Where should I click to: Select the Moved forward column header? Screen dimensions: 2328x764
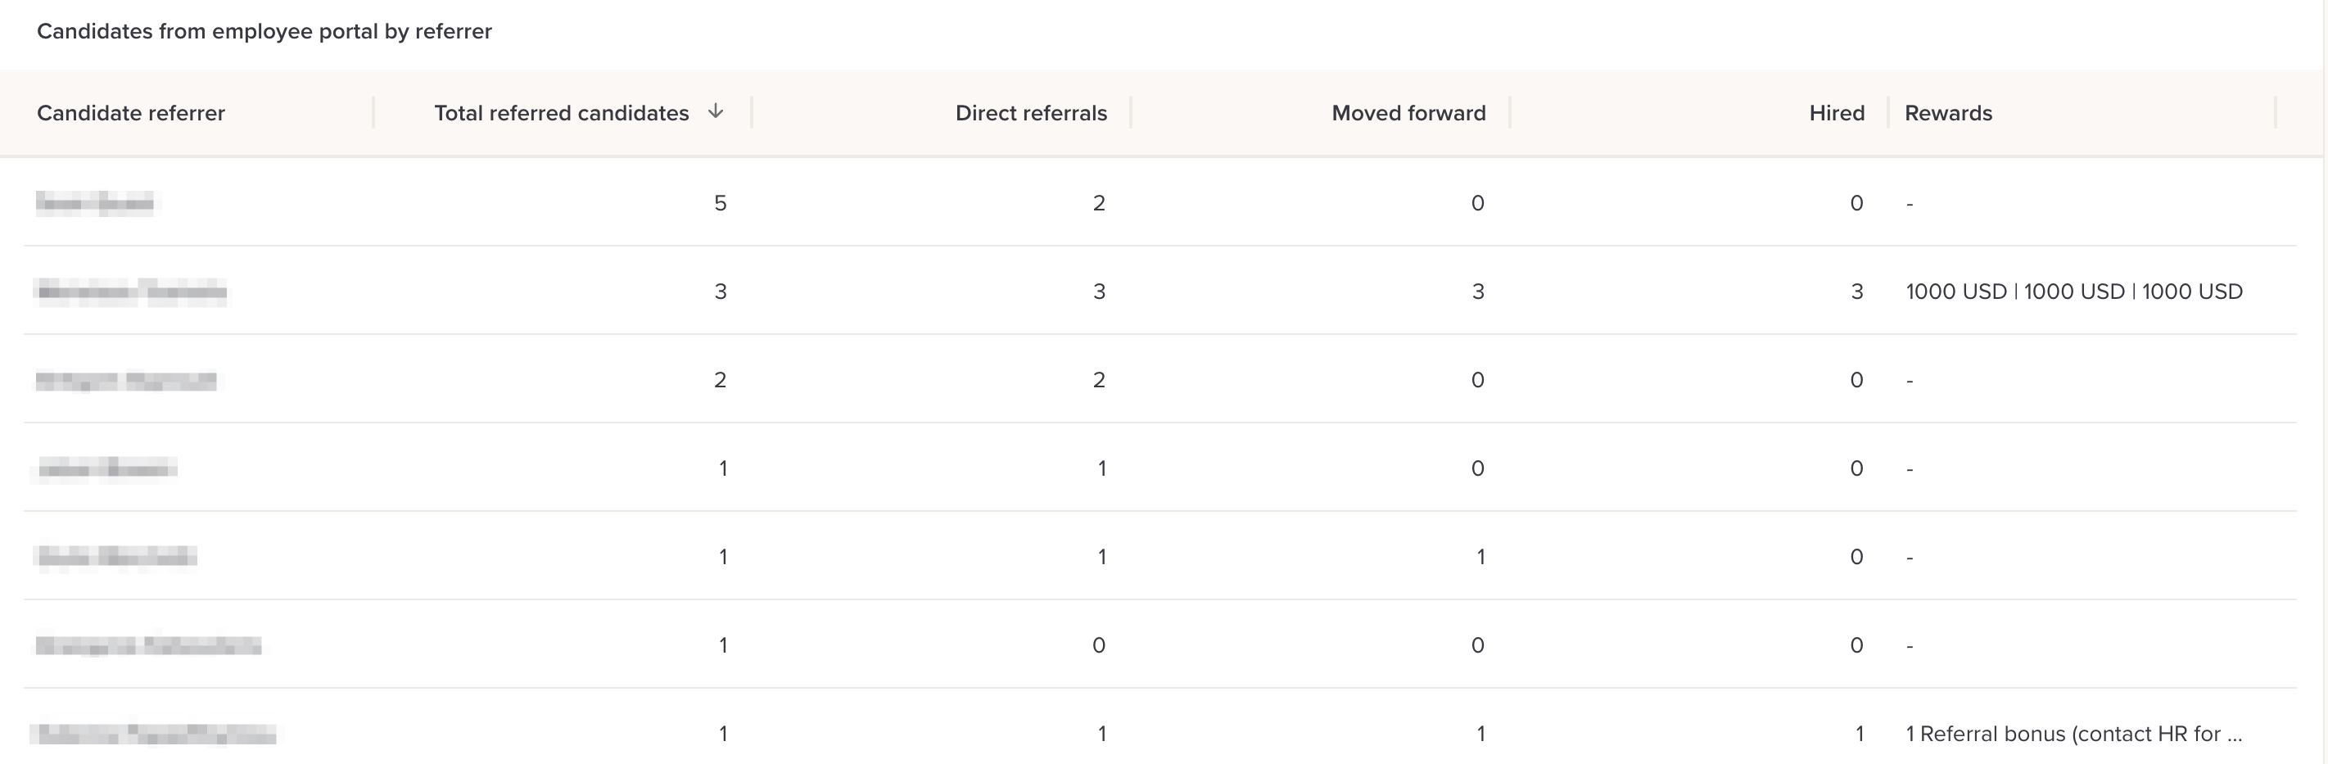(1408, 113)
